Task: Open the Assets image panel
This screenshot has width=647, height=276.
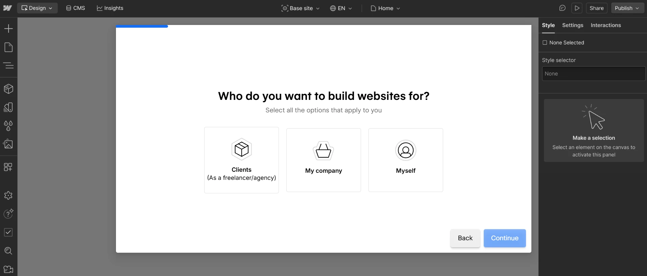Action: tap(8, 144)
